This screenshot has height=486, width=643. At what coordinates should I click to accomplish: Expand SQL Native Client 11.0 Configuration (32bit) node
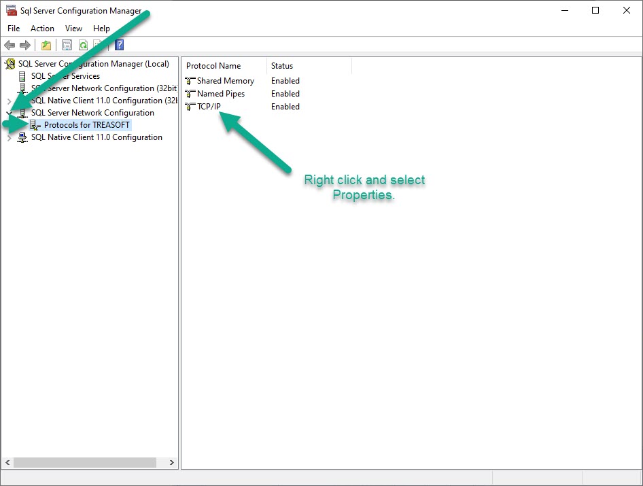[9, 101]
